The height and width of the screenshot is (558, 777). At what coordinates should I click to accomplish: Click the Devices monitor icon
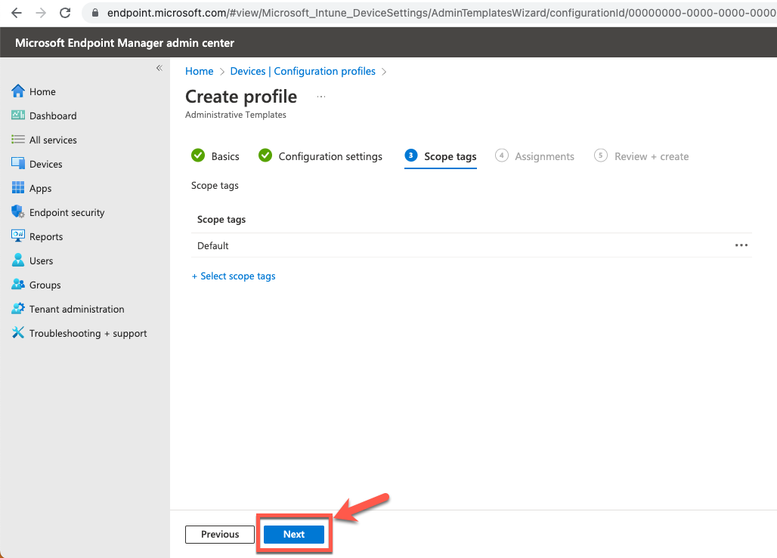pos(18,163)
